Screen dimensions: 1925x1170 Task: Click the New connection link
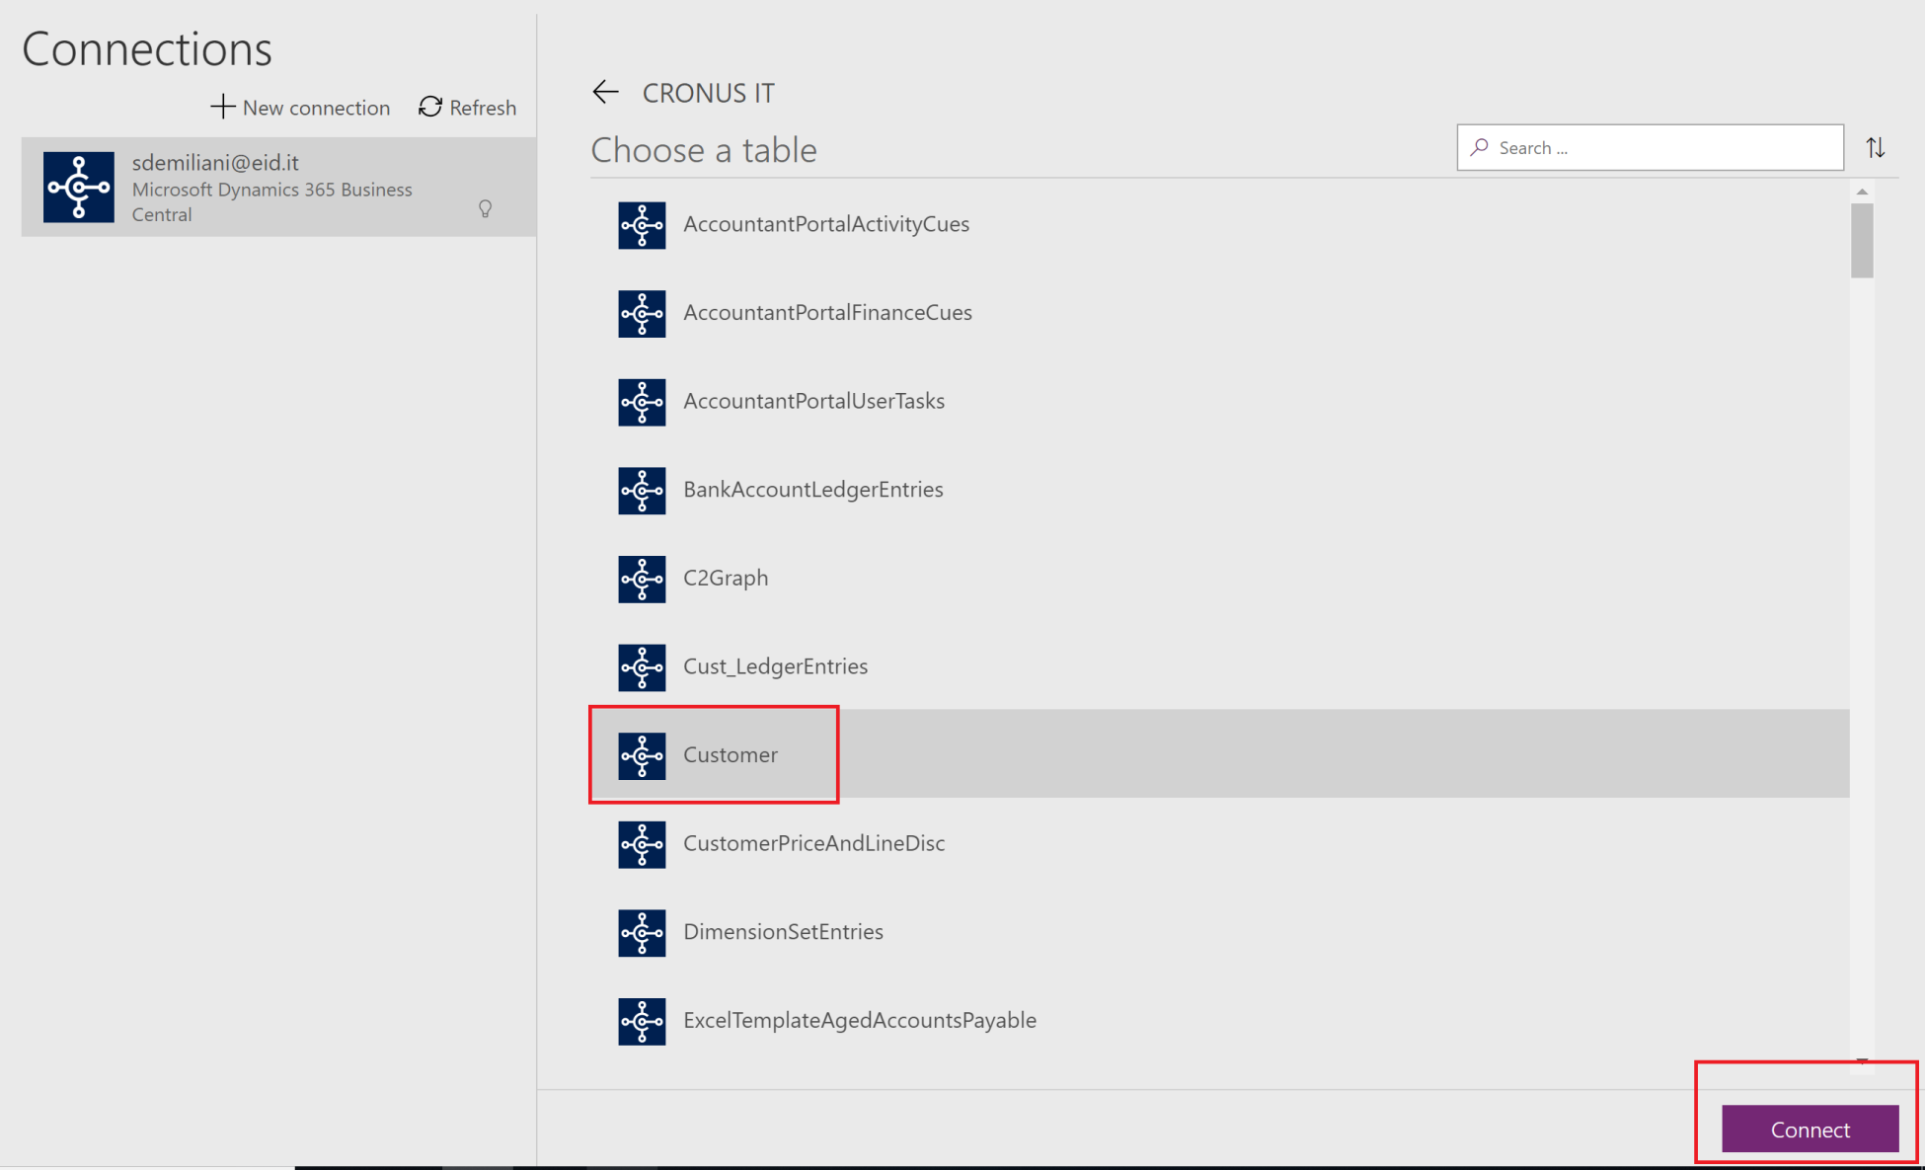click(300, 107)
